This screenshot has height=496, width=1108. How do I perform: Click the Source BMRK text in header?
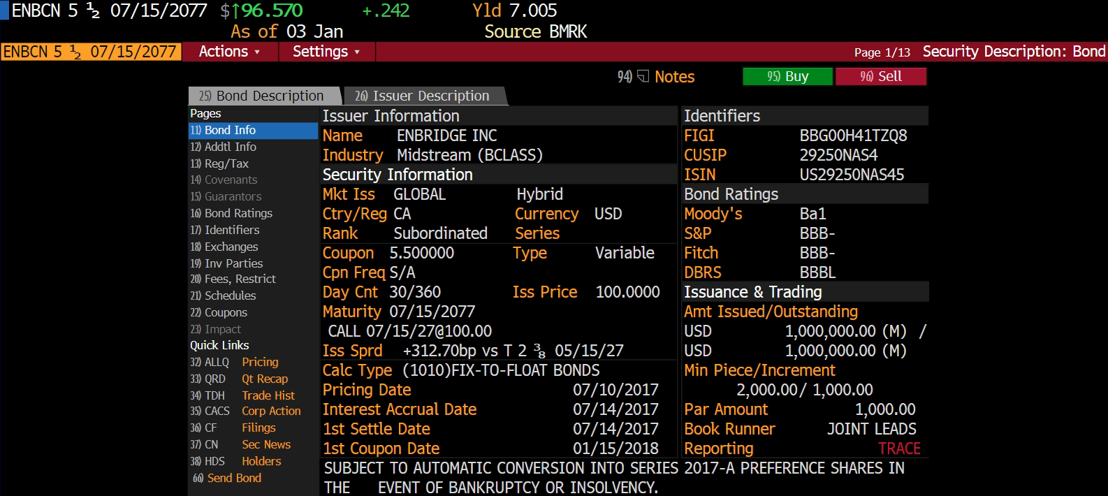point(536,31)
